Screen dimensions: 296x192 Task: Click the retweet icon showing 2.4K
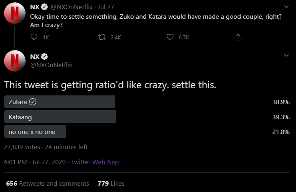pos(102,37)
